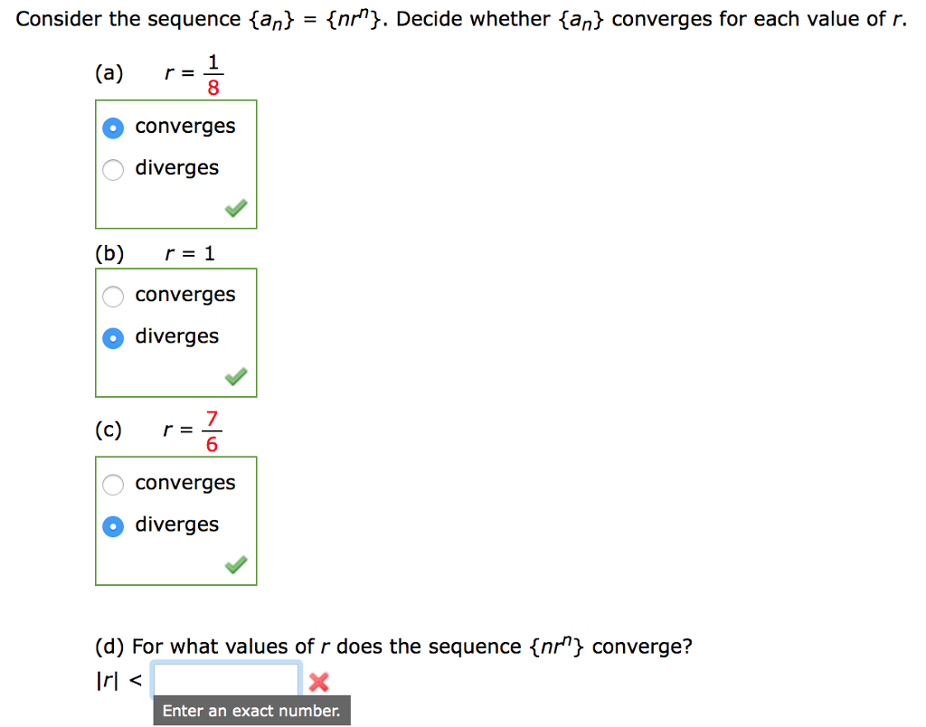Select diverges for r = 1/8
Viewport: 926px width, 727px height.
coord(112,169)
